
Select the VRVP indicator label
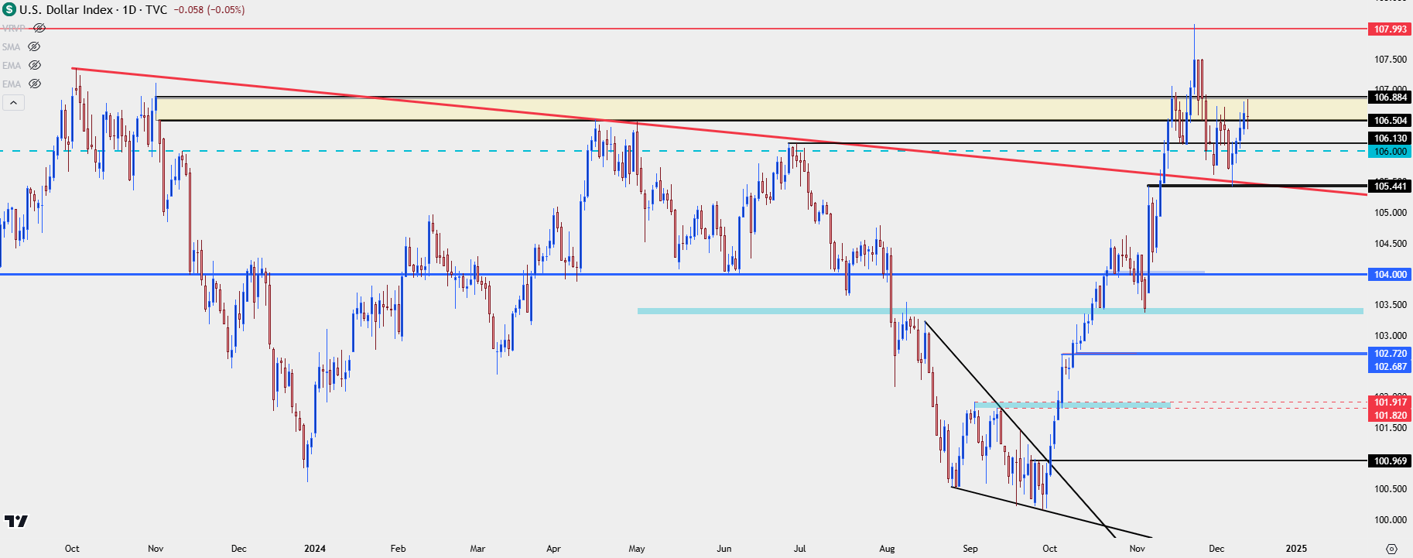pyautogui.click(x=13, y=28)
